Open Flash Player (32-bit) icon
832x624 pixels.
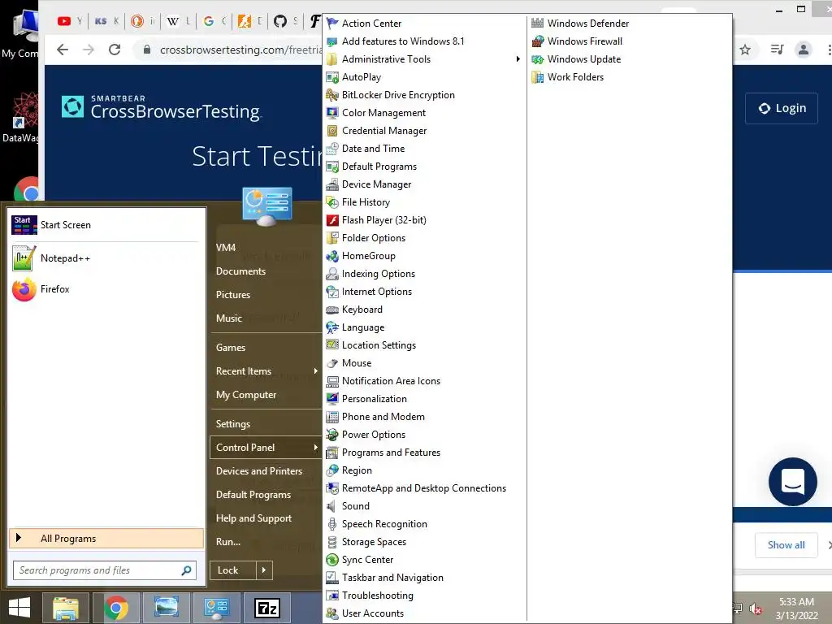(x=332, y=220)
